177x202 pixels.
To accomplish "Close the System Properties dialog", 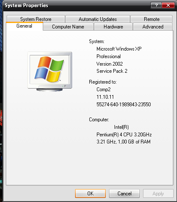I will [x=168, y=5].
